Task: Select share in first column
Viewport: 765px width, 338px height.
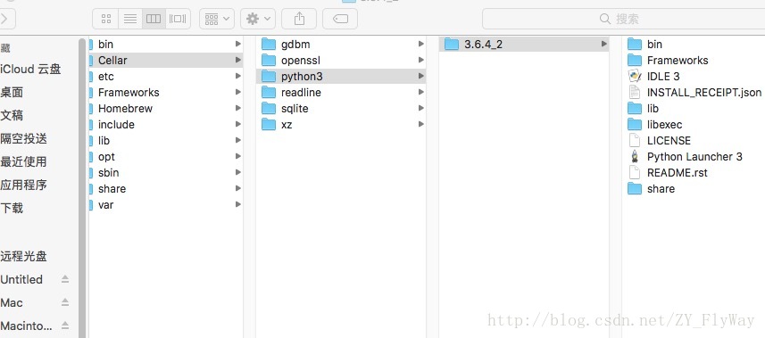Action: click(x=112, y=189)
